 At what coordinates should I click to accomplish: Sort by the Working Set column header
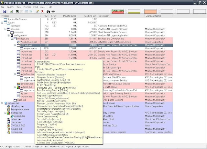[87, 16]
